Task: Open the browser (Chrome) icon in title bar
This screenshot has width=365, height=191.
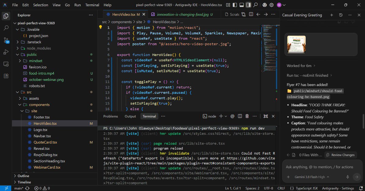Action: [x=264, y=5]
